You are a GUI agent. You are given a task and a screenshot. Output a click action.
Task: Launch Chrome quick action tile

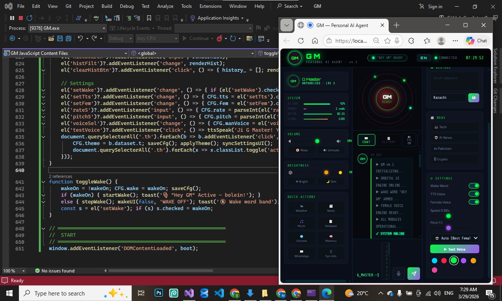(301, 238)
